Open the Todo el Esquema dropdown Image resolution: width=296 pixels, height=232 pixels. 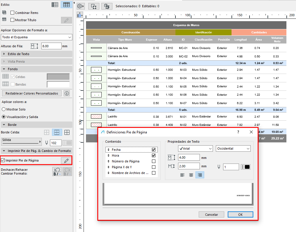37,37
